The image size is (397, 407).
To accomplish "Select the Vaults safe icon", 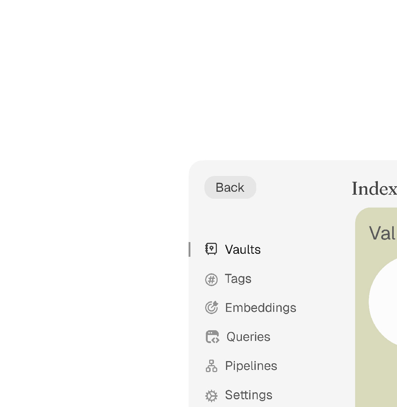I will (x=211, y=249).
